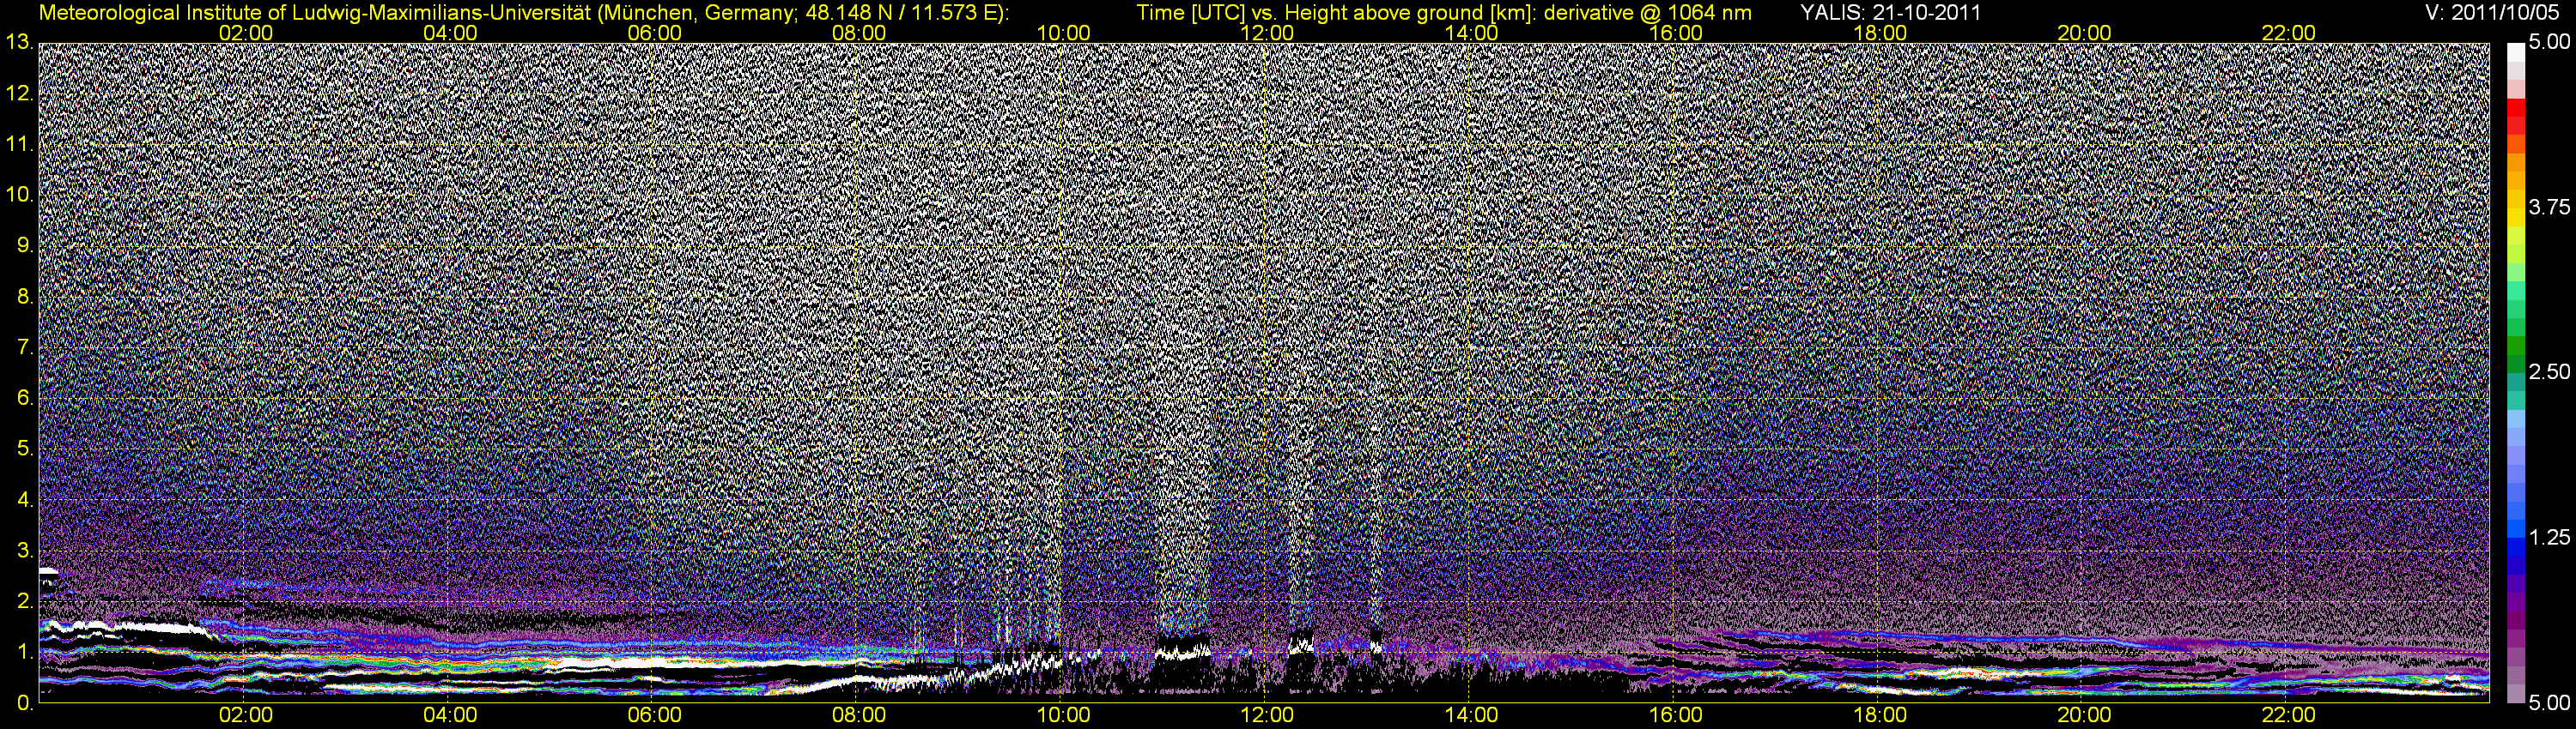Click the 10:00 label on the upper time axis
This screenshot has width=2576, height=729.
1062,33
